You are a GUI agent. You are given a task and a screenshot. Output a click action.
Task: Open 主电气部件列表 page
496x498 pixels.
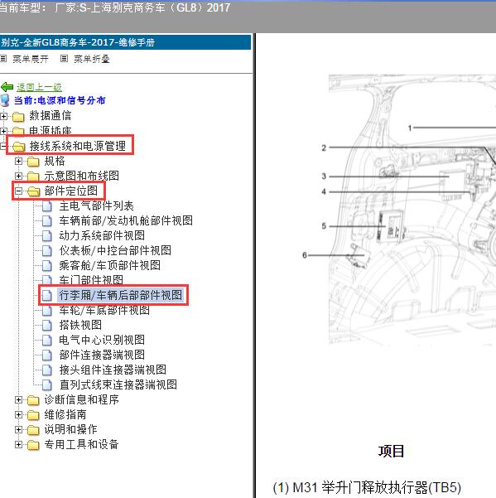(97, 205)
